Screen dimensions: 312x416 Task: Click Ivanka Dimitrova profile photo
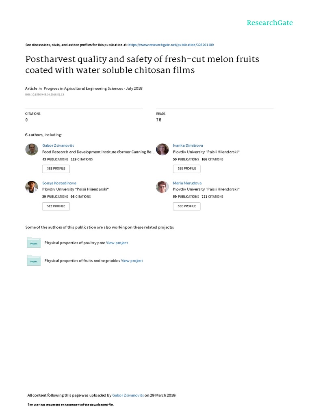coord(162,149)
